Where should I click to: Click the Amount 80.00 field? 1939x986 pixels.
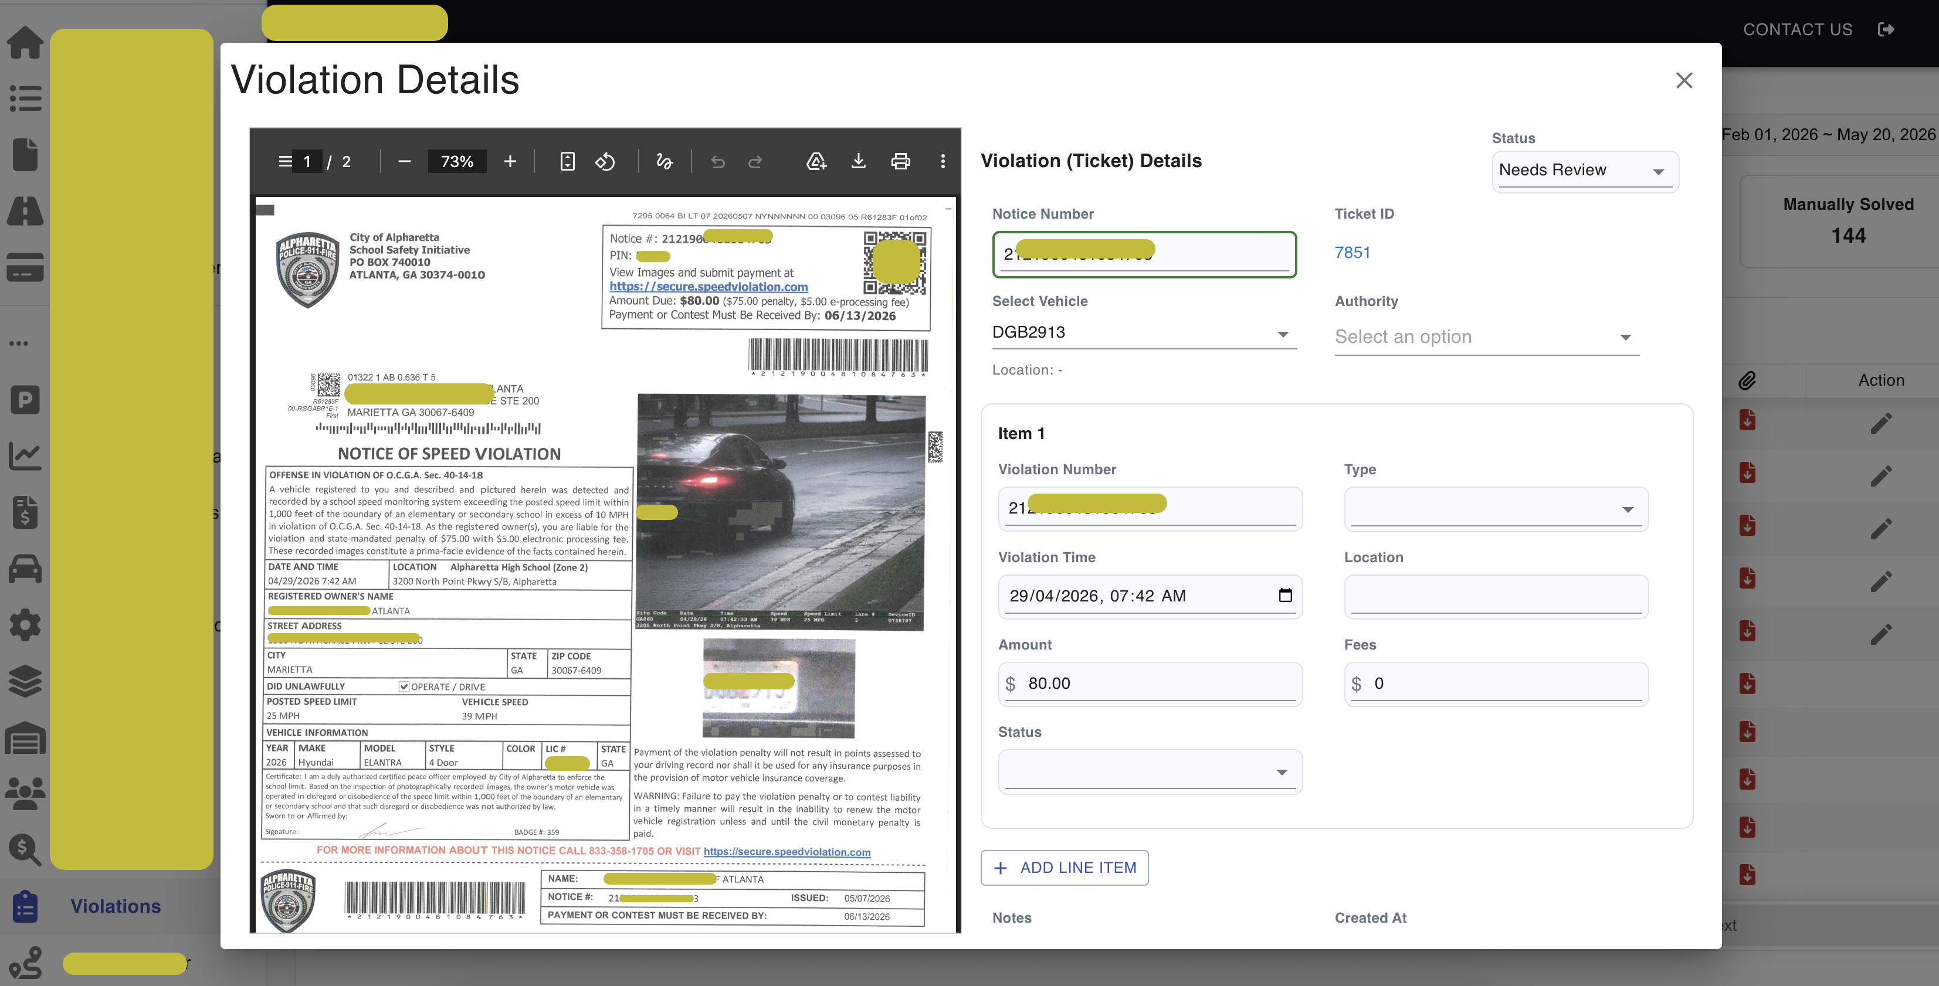pyautogui.click(x=1150, y=684)
